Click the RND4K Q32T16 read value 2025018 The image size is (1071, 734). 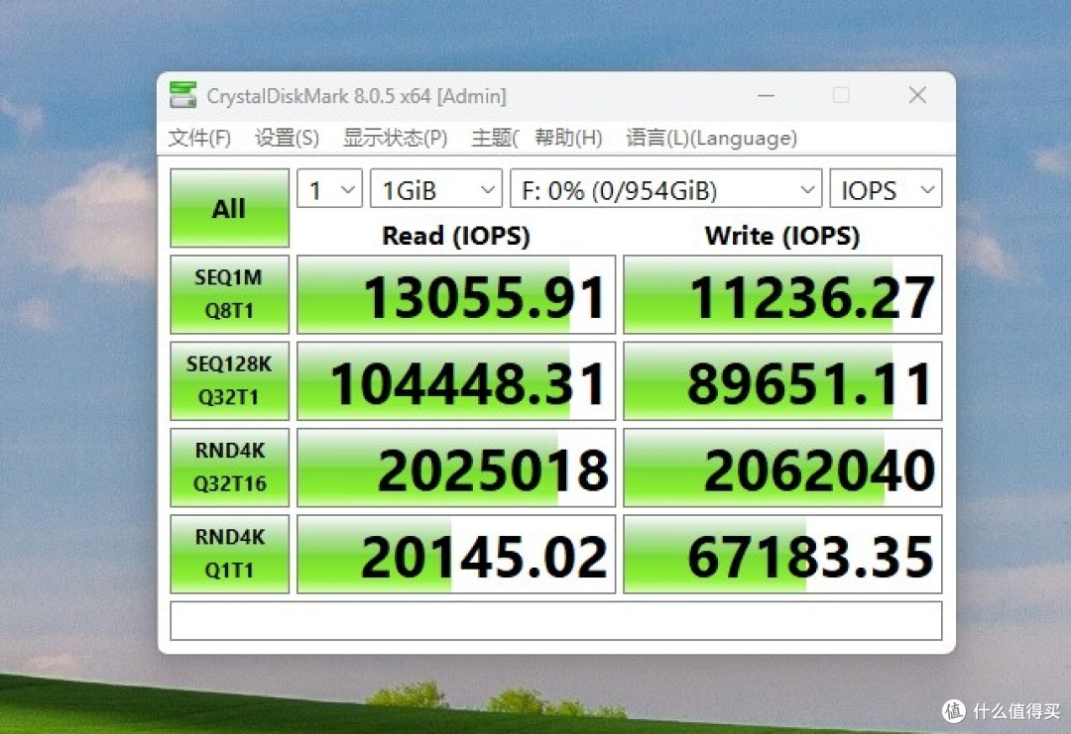pos(456,468)
